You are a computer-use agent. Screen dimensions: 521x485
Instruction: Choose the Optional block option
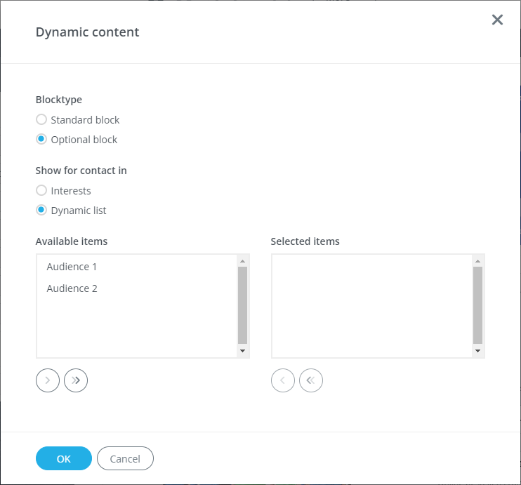pos(41,140)
